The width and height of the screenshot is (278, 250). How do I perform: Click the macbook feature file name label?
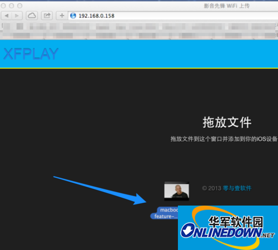click(164, 213)
